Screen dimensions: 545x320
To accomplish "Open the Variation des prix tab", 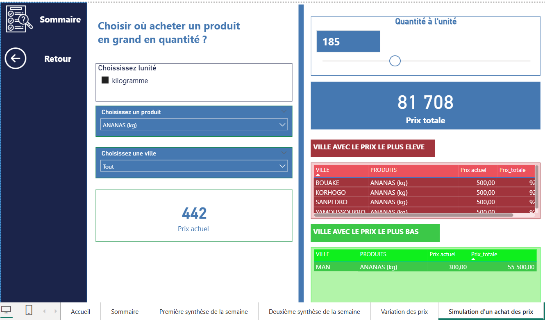I will point(404,311).
